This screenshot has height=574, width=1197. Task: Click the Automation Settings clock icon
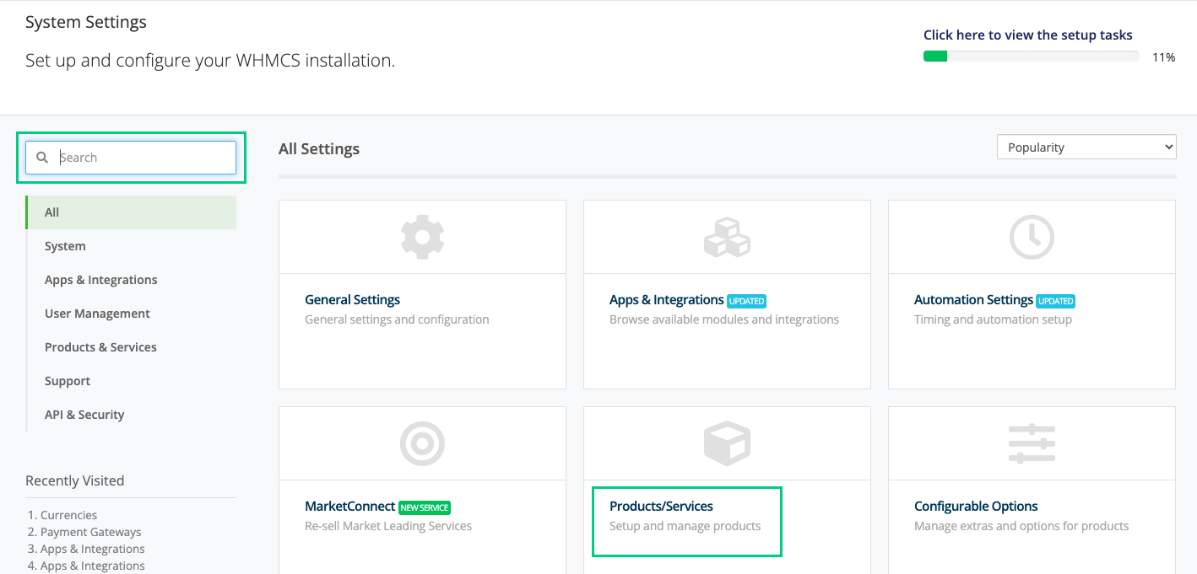(1032, 237)
